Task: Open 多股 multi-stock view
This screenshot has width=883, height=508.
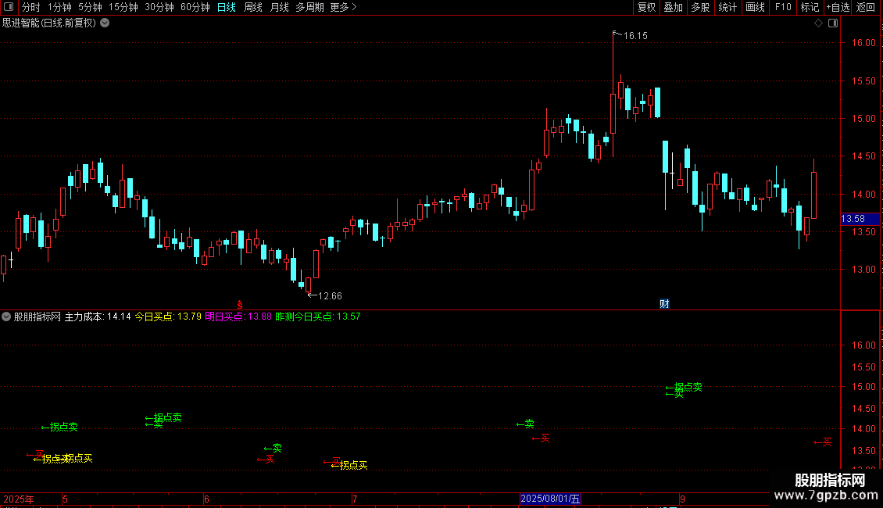Action: (700, 7)
